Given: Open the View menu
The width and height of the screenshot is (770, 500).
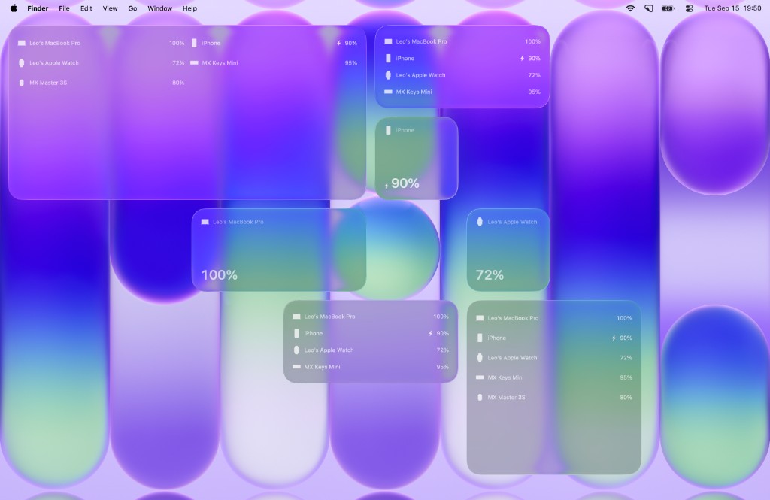Looking at the screenshot, I should [110, 8].
